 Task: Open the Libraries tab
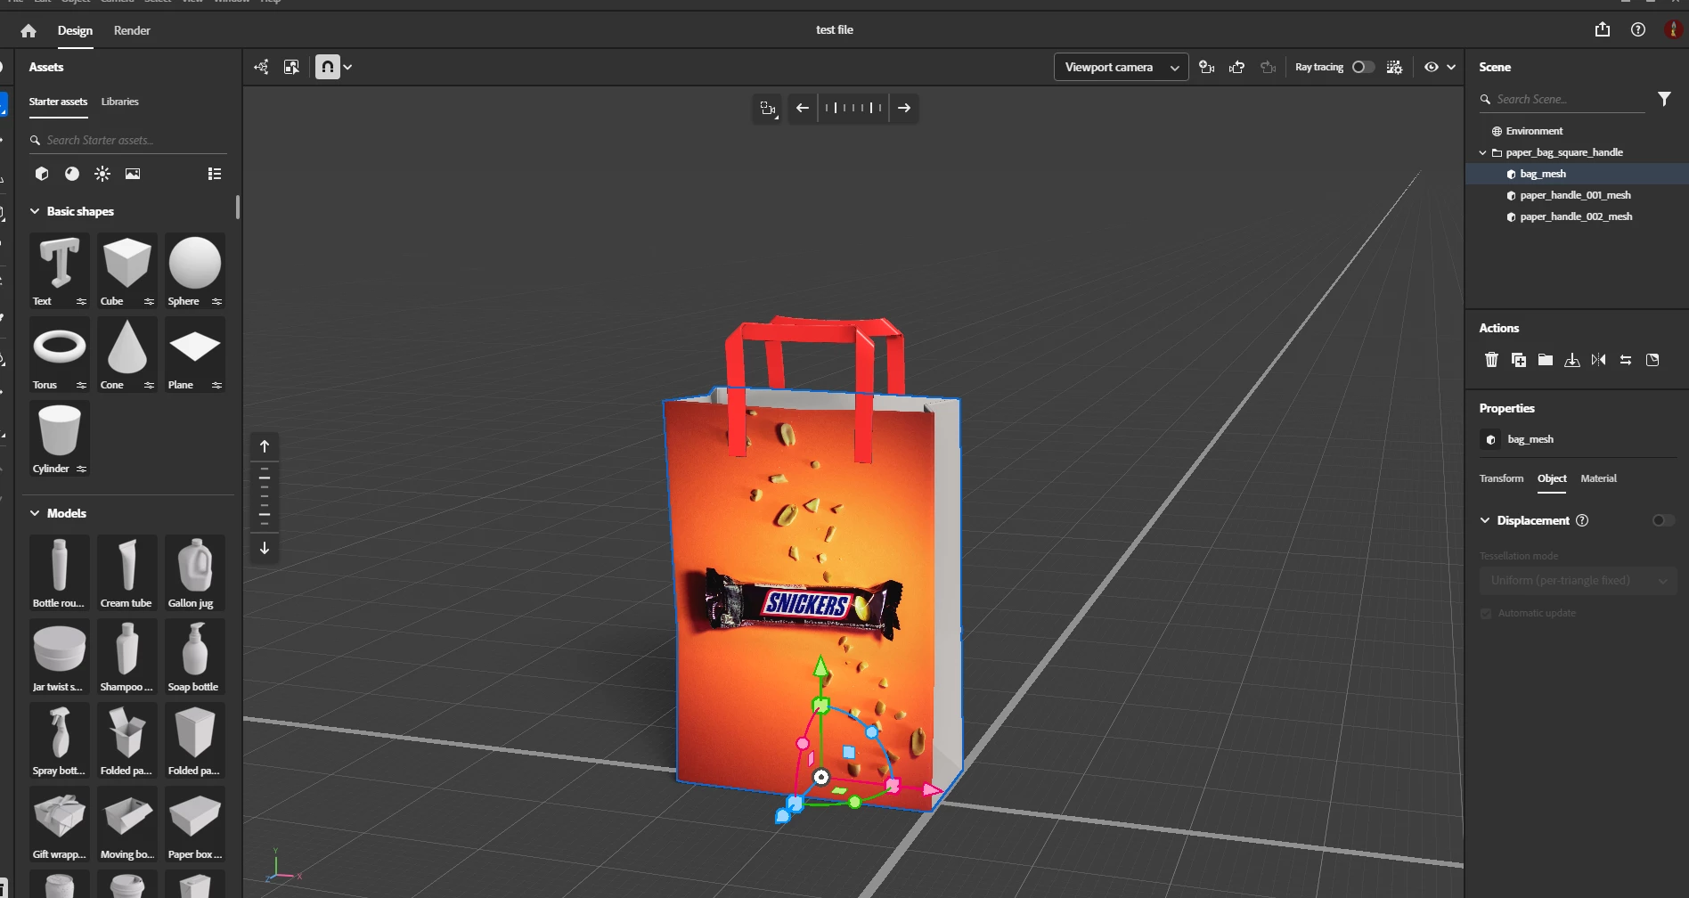tap(119, 102)
